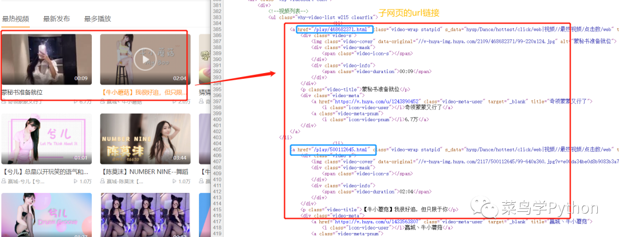Viewport: 619px width, 237px height.
Task: Click the 01:01 duration on the 兮儿 thumbnail
Action: 81,158
